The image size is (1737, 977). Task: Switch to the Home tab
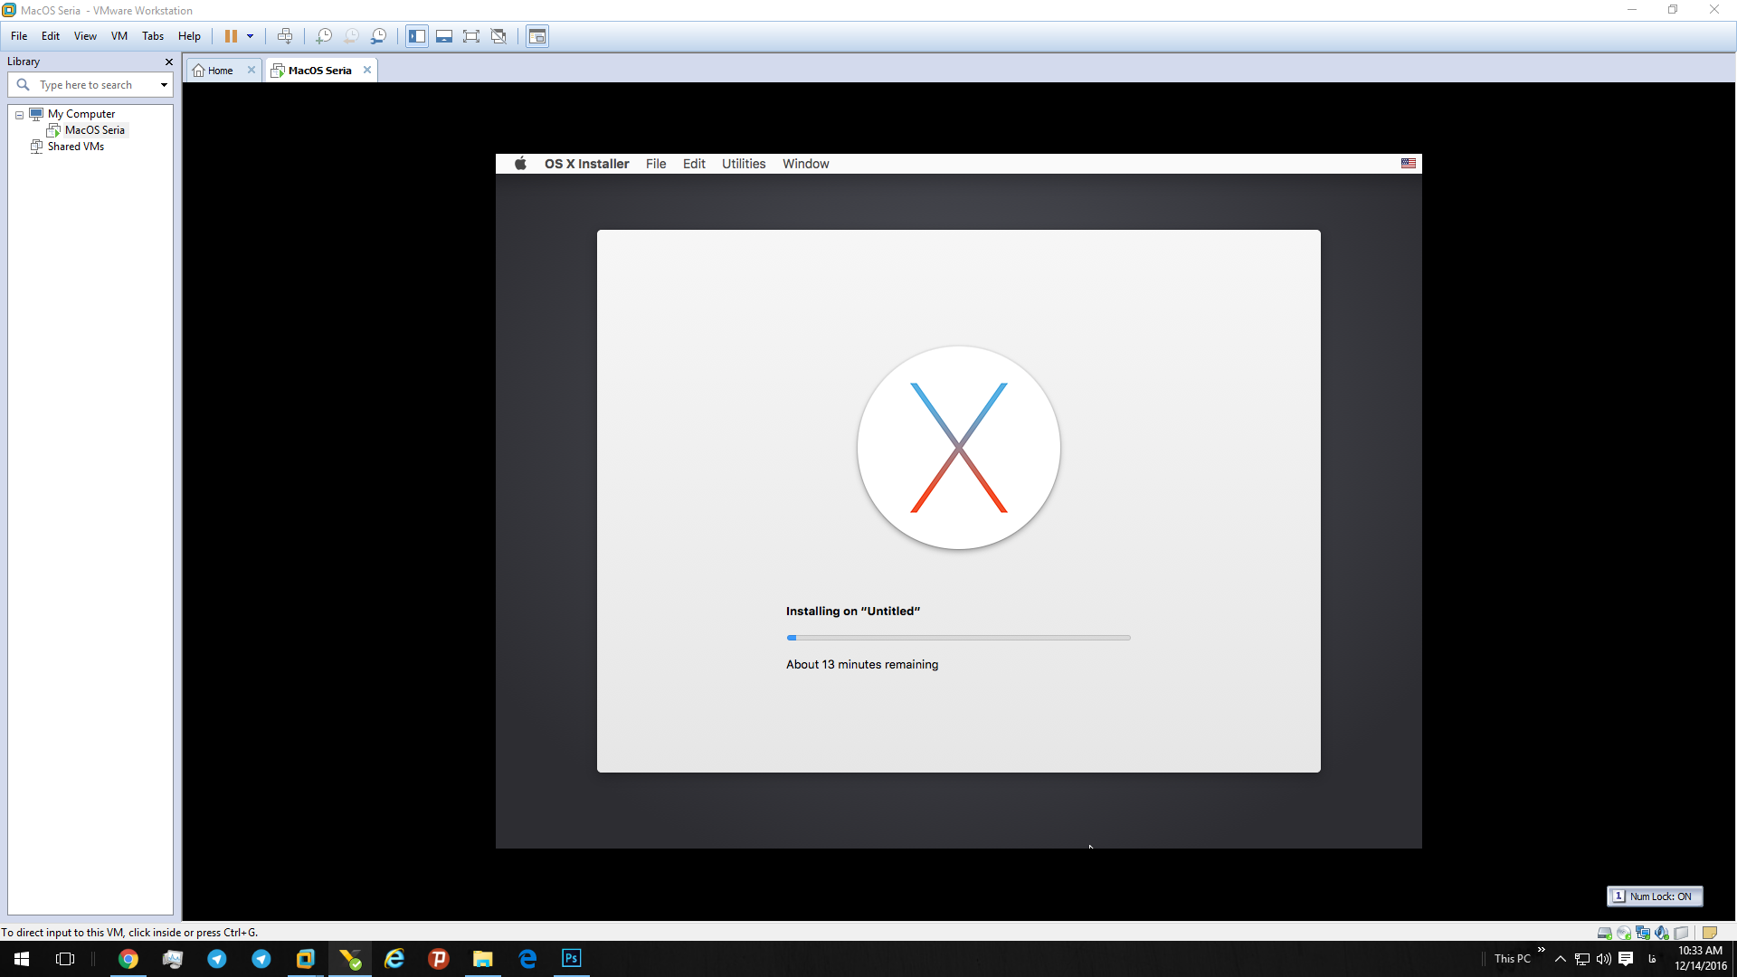pos(220,71)
